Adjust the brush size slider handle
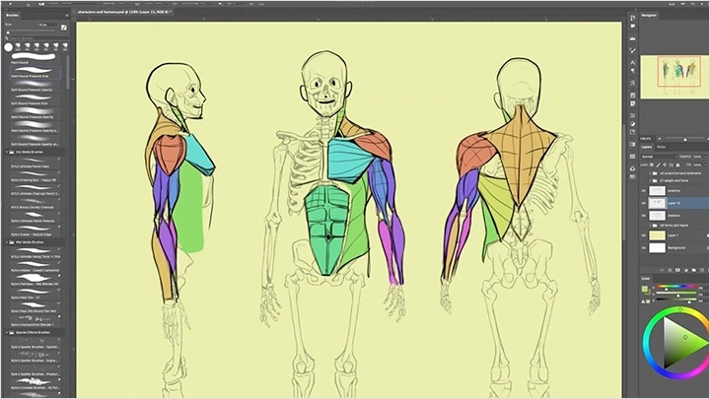This screenshot has width=710, height=399. click(x=8, y=33)
